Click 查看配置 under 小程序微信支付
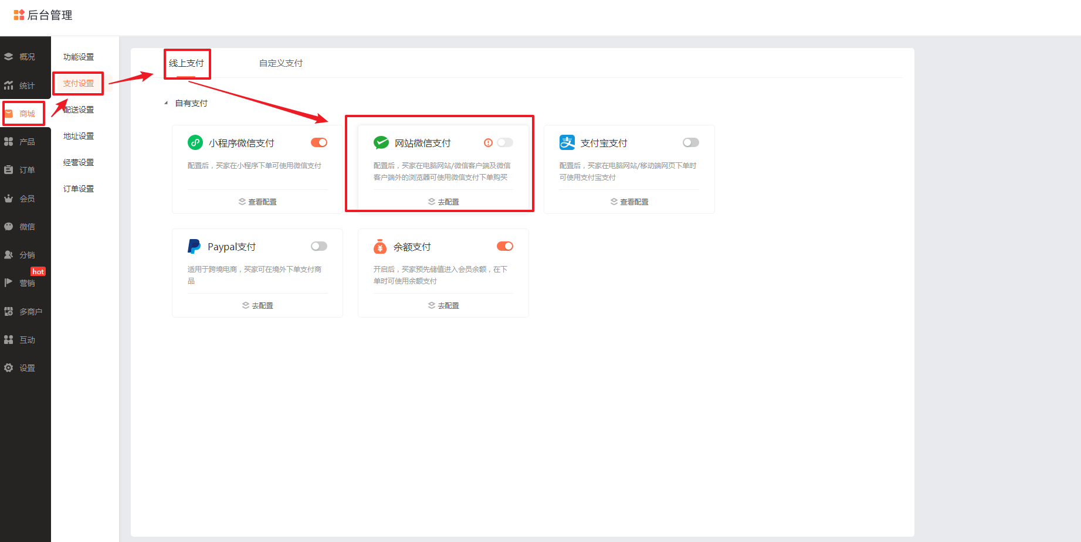 pos(257,202)
